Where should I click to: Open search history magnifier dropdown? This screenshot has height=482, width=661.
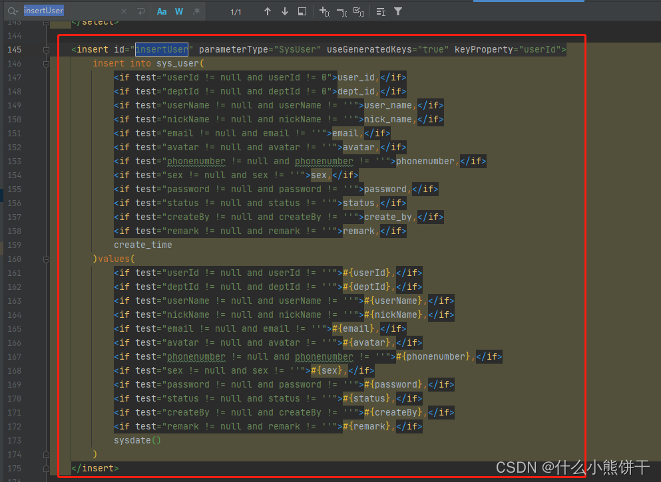pos(13,11)
